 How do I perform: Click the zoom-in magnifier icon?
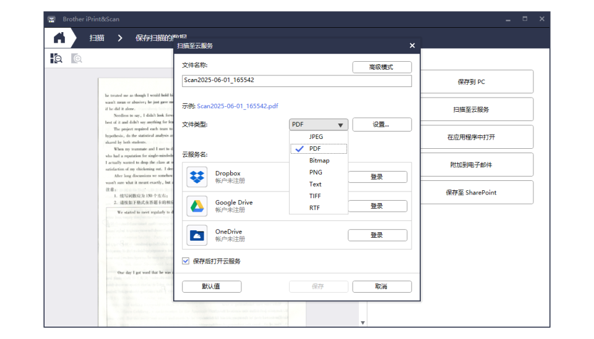pyautogui.click(x=77, y=59)
